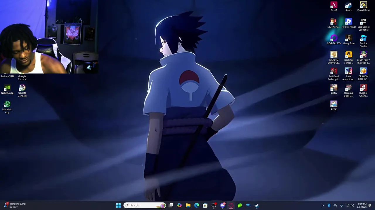This screenshot has width=375, height=210.
Task: Select the Red Dead Redemption shortcut
Action: [334, 74]
